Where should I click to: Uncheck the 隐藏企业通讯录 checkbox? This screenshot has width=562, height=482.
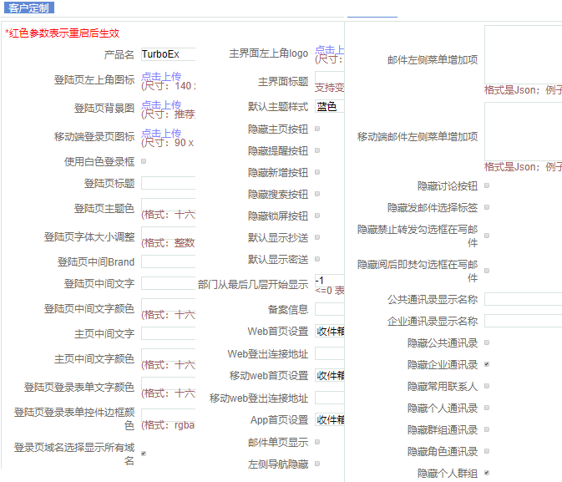pyautogui.click(x=487, y=365)
